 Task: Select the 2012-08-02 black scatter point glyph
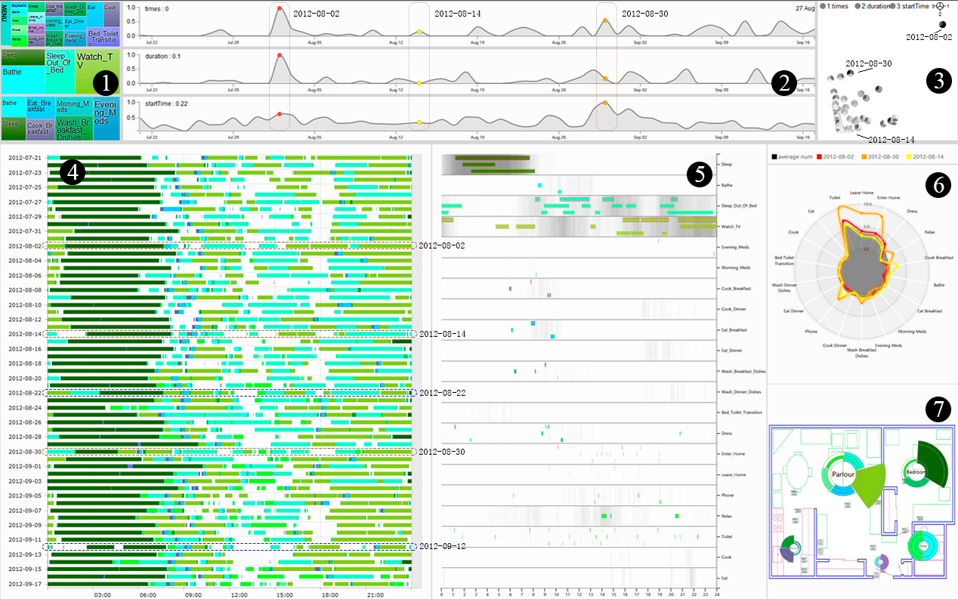(941, 24)
